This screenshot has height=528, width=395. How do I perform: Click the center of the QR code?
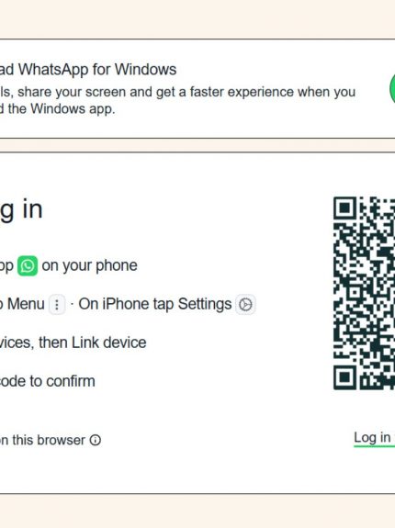[x=365, y=293]
